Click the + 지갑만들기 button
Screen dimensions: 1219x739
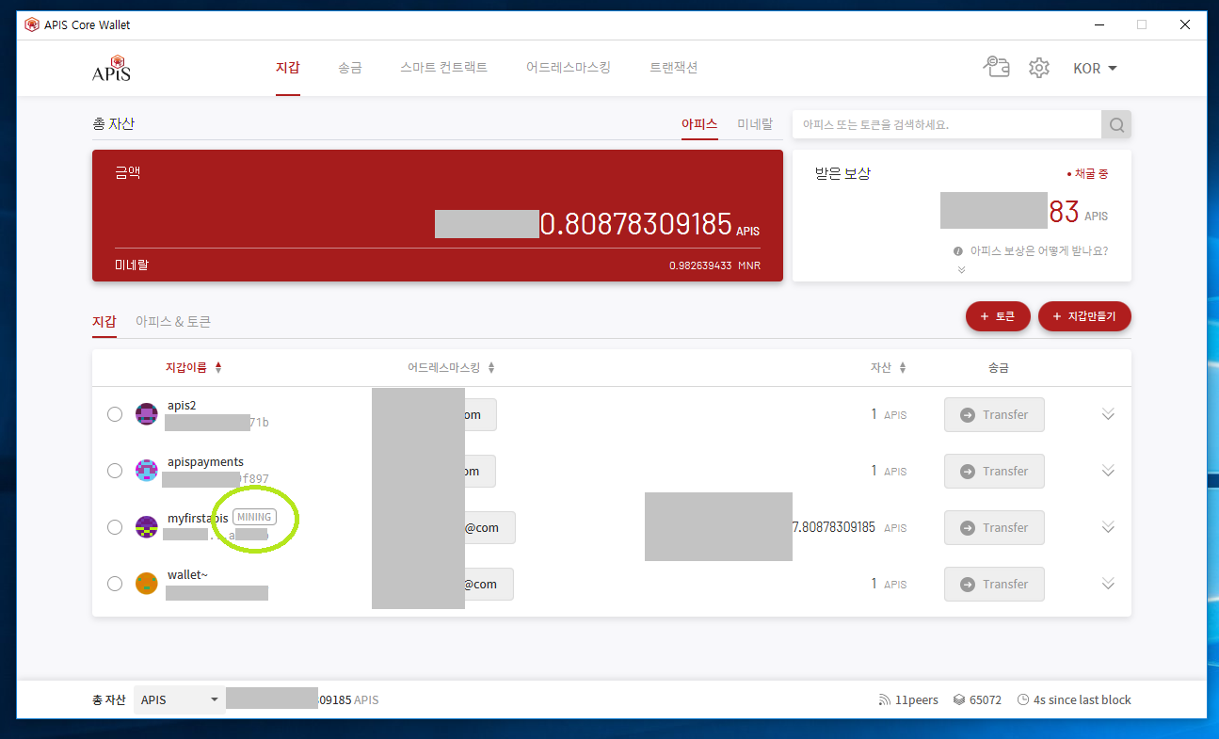coord(1084,317)
